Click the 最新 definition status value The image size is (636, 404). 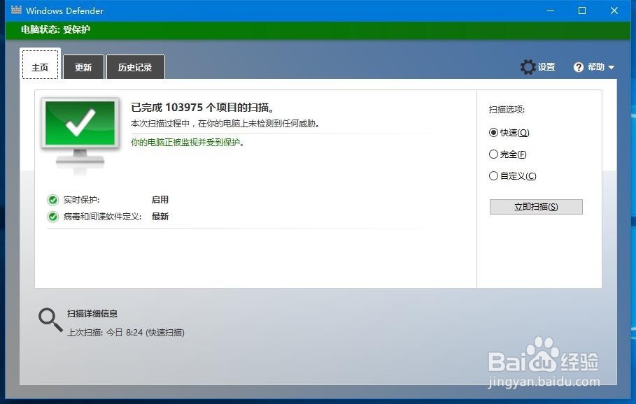pyautogui.click(x=160, y=217)
